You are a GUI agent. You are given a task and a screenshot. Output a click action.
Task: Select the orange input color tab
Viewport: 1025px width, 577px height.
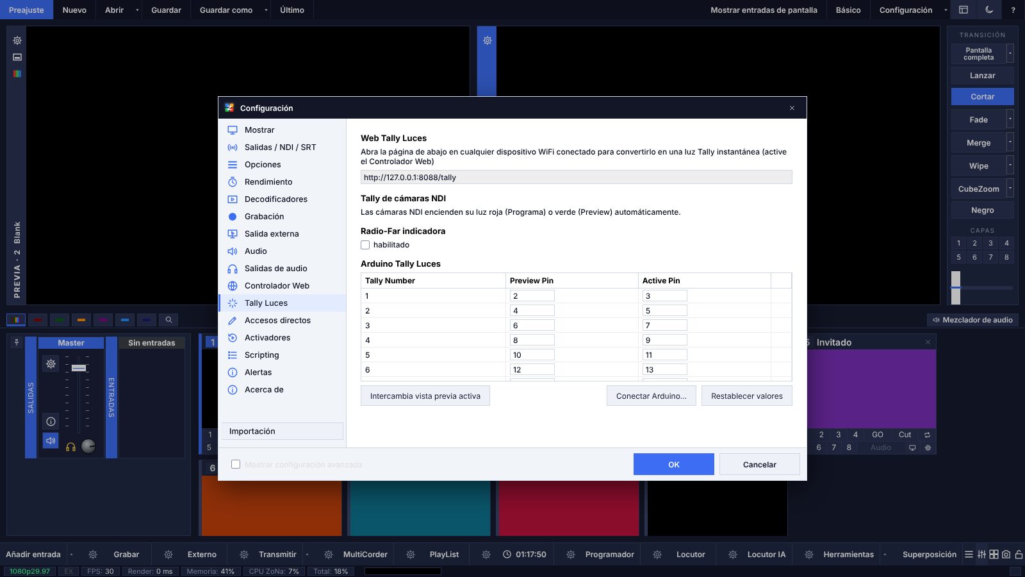pyautogui.click(x=81, y=319)
